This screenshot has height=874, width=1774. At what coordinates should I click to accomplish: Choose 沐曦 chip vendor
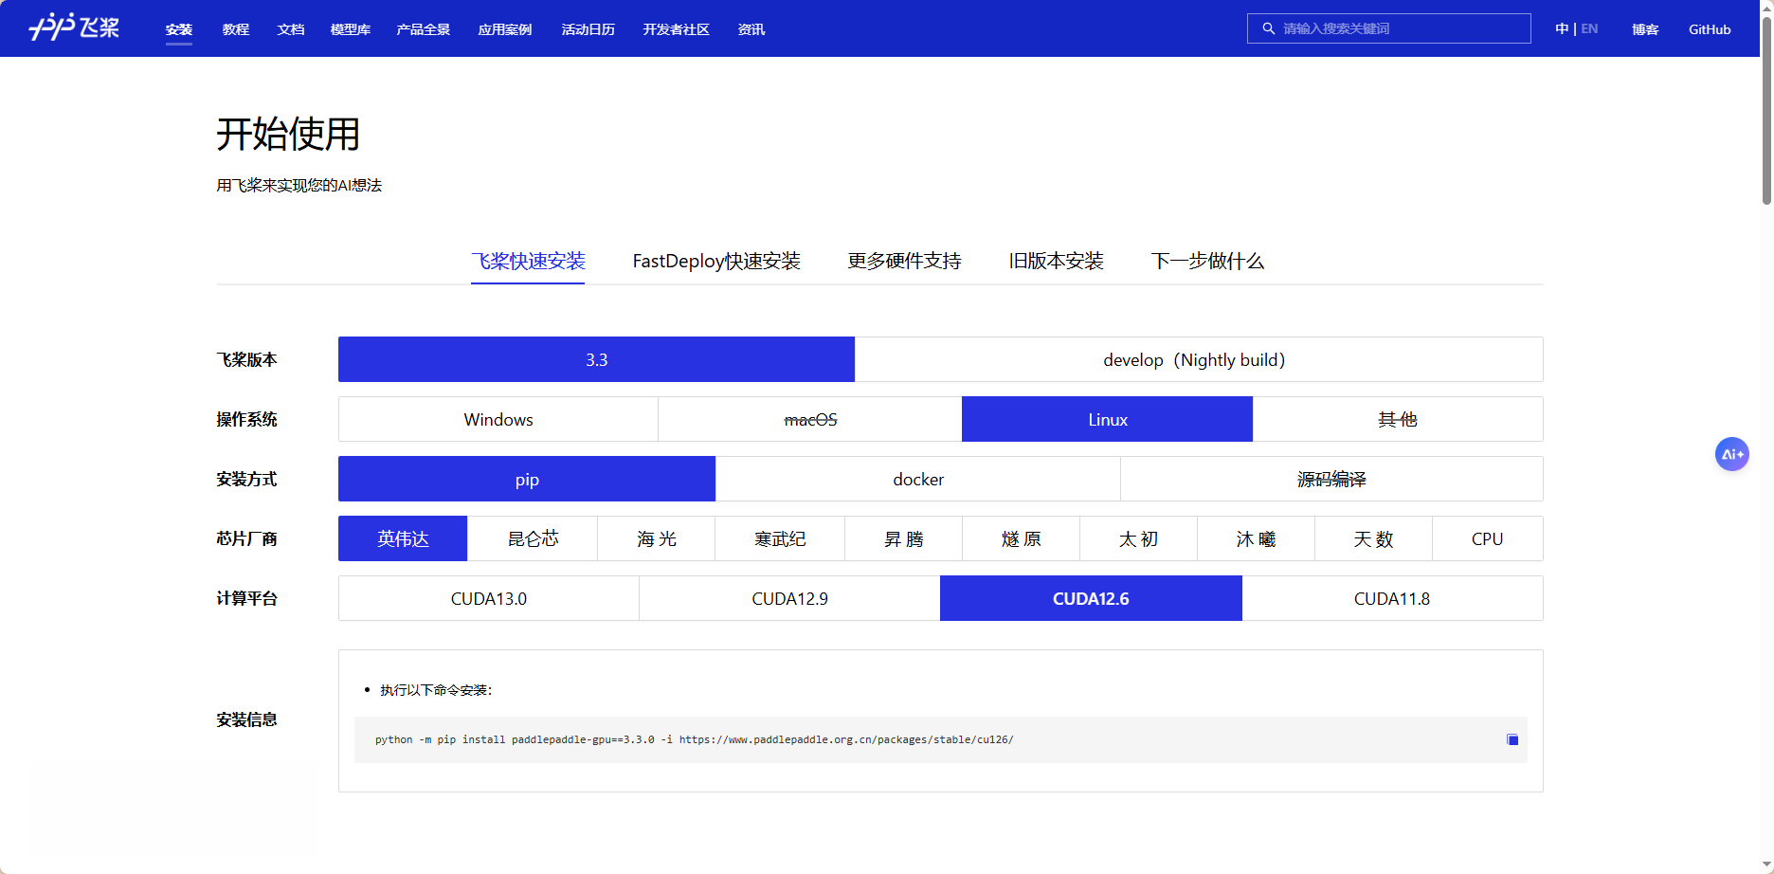point(1257,538)
